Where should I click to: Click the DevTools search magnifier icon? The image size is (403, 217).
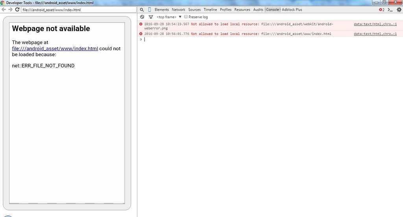[x=142, y=10]
